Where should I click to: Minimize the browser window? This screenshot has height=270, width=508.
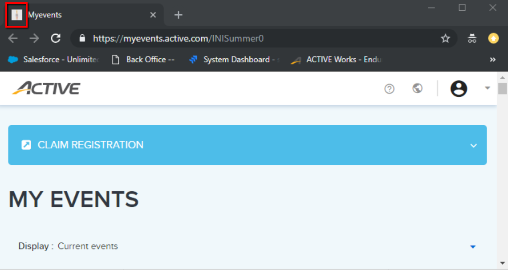pyautogui.click(x=431, y=8)
